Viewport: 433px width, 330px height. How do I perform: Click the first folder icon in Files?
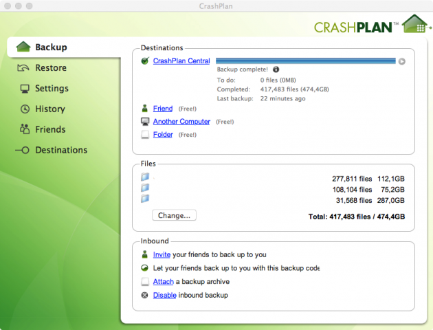145,177
